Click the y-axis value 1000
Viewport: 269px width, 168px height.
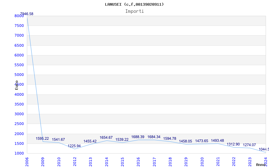point(19,153)
